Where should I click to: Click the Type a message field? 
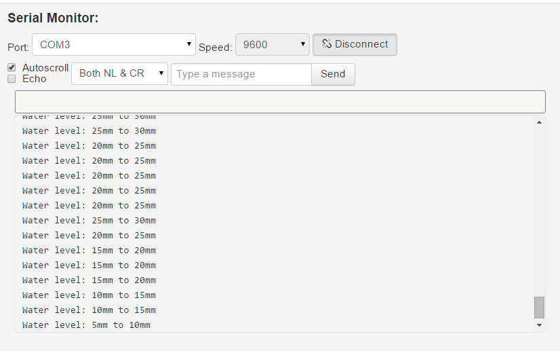[241, 74]
